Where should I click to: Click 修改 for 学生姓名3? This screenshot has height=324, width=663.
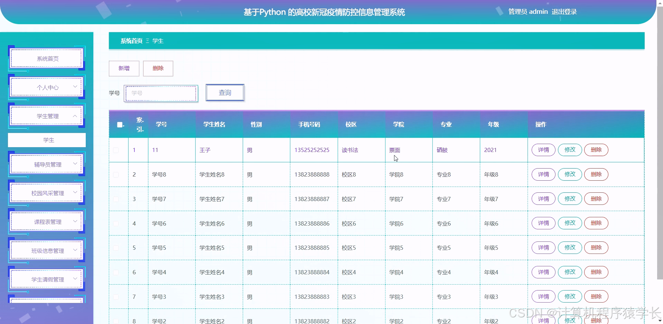click(570, 297)
